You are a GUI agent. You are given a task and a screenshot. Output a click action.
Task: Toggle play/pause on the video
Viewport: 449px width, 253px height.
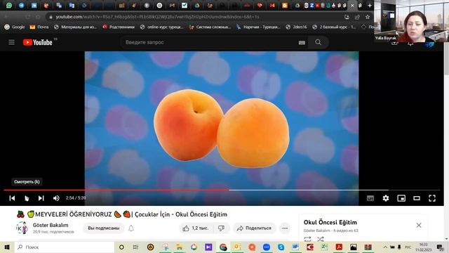[27, 198]
